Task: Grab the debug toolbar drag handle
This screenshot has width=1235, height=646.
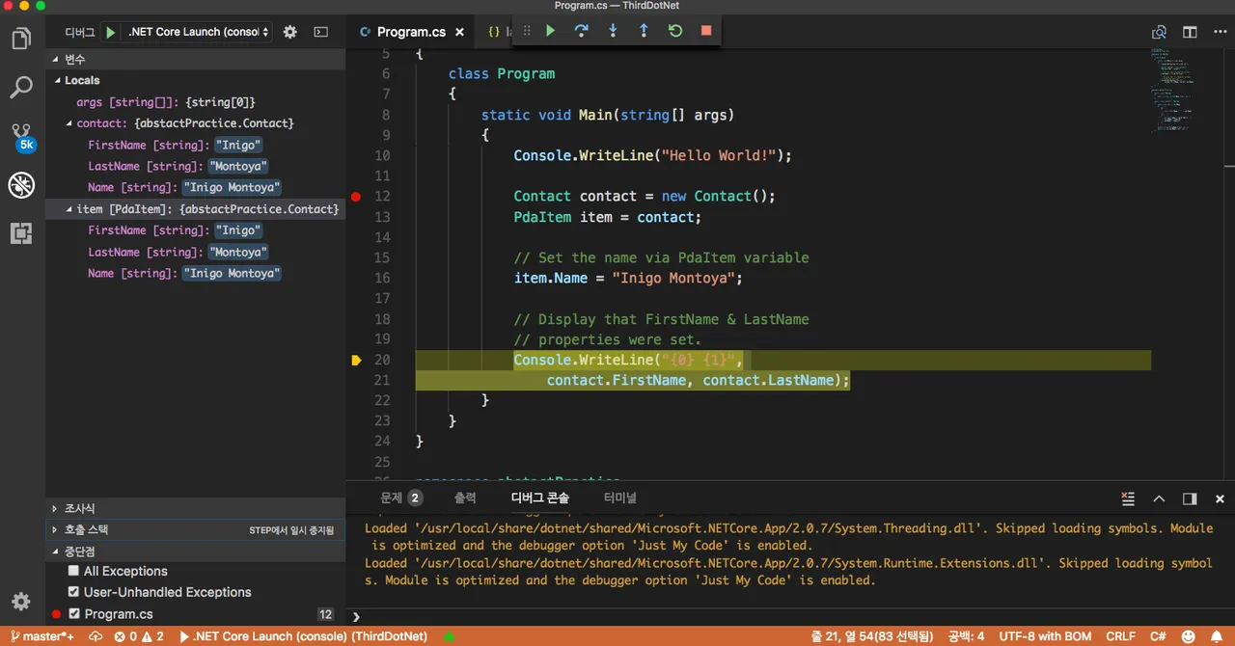Action: 526,31
